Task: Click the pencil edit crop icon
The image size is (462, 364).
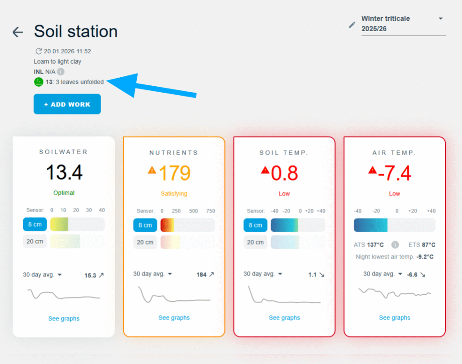Action: (352, 25)
